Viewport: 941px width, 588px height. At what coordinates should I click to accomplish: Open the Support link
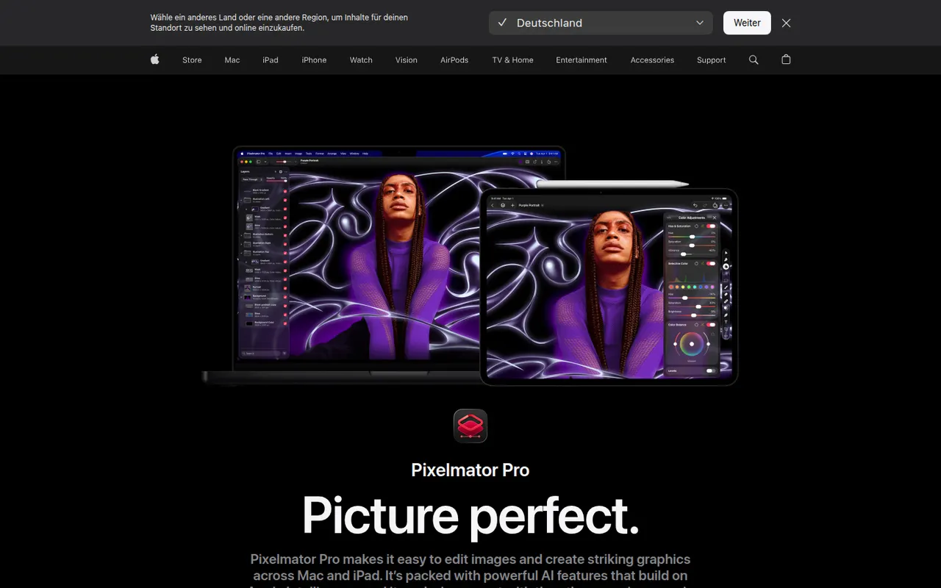click(712, 60)
